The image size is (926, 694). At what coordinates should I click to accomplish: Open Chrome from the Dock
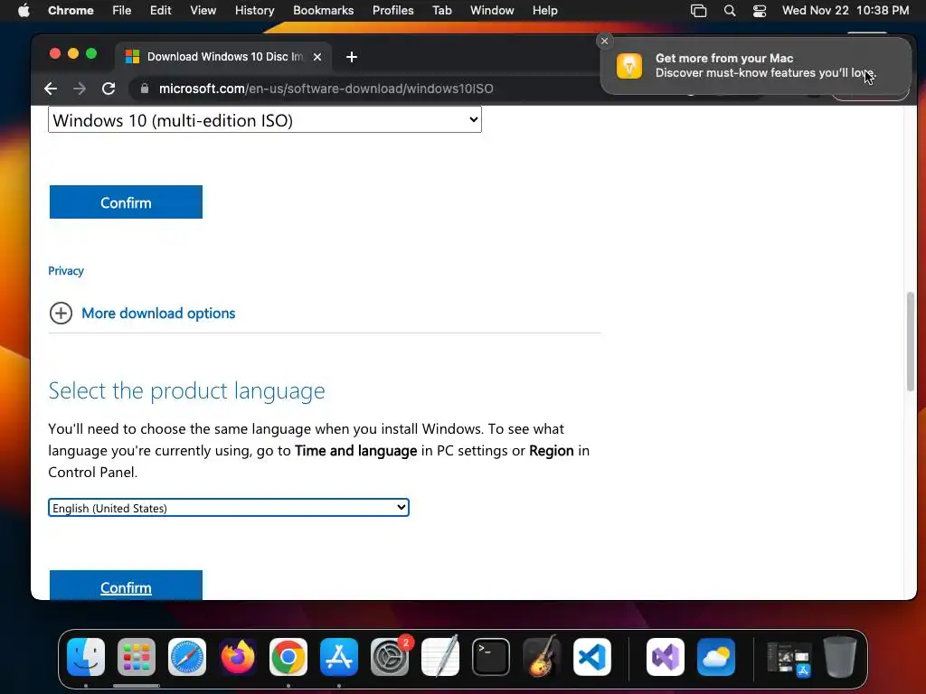point(288,657)
